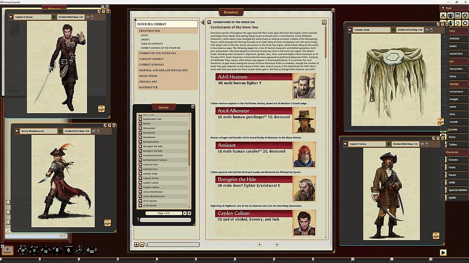
Task: Open the calendar tool icon
Action: pos(458,16)
